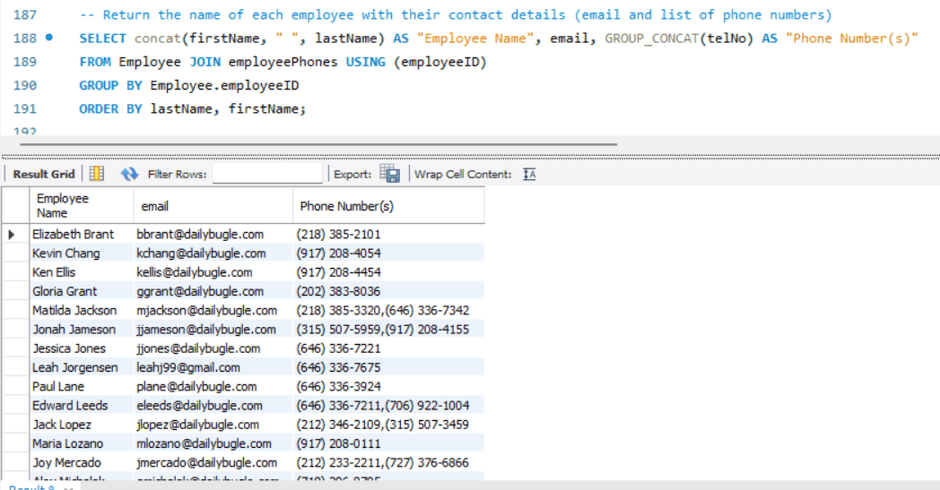Viewport: 940px width, 490px height.
Task: Select email leahj99@gmail.com
Action: [x=213, y=368]
